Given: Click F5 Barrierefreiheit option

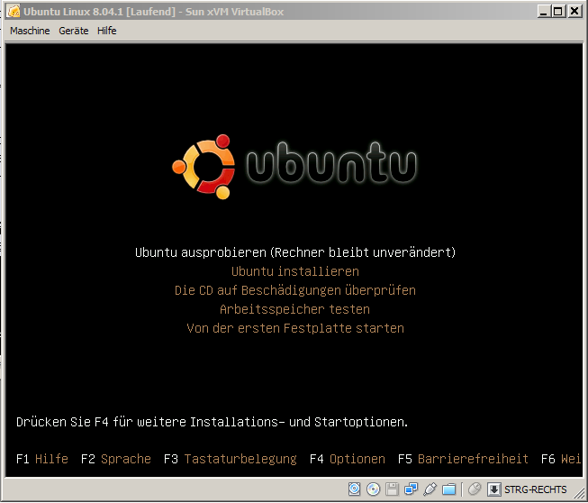Looking at the screenshot, I should pos(463,459).
